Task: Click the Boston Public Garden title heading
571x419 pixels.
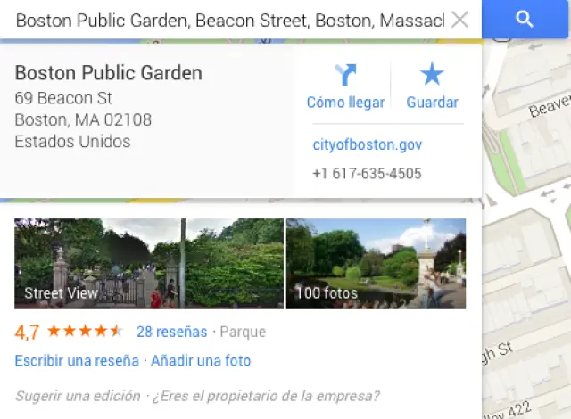Action: pos(109,73)
